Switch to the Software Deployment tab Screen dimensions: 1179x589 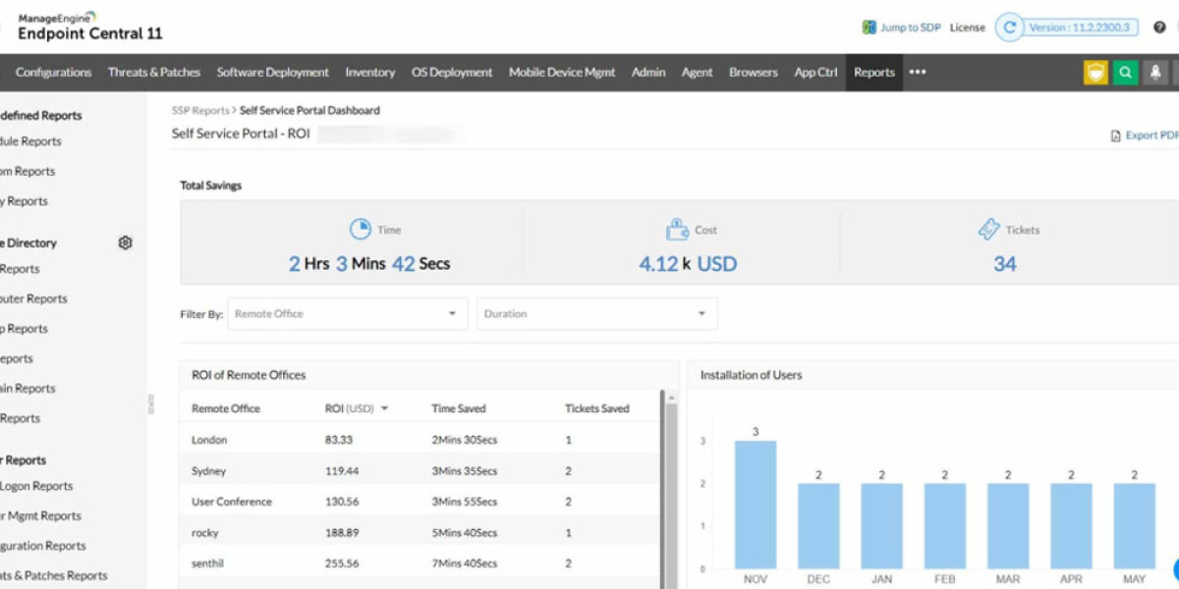coord(272,73)
